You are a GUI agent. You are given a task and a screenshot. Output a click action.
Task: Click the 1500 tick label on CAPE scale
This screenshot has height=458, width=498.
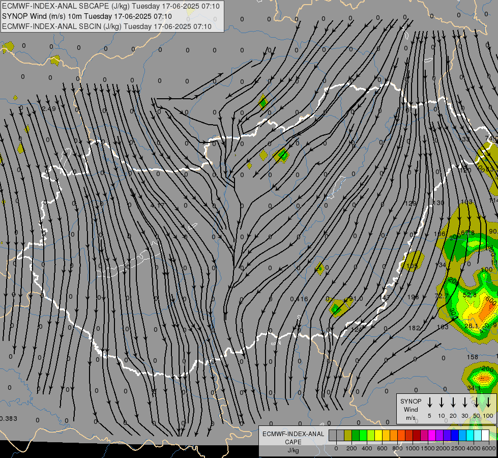428,448
